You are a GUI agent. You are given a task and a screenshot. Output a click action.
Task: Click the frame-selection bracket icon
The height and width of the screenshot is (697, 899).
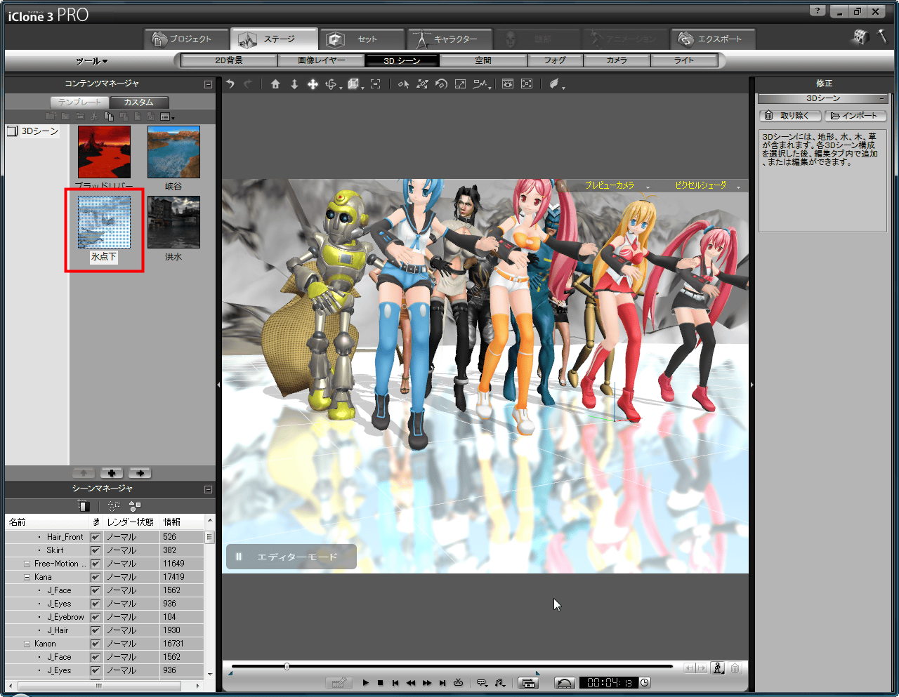pos(376,84)
